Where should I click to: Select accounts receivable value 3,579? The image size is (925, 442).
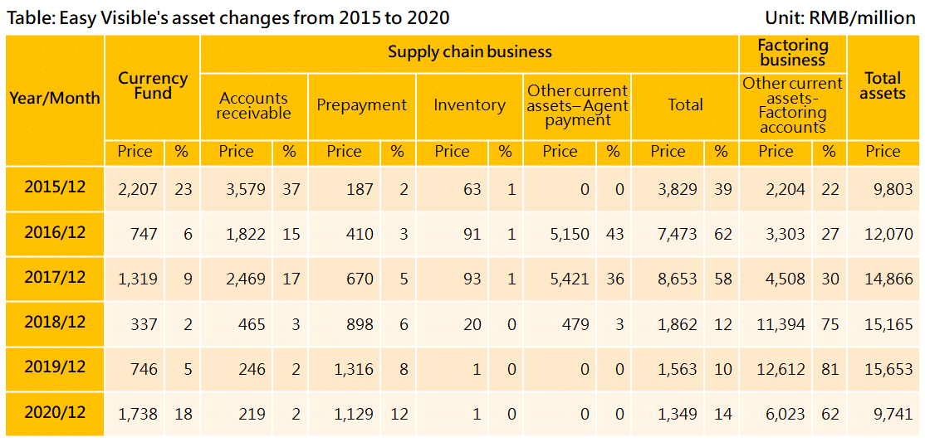coord(245,190)
